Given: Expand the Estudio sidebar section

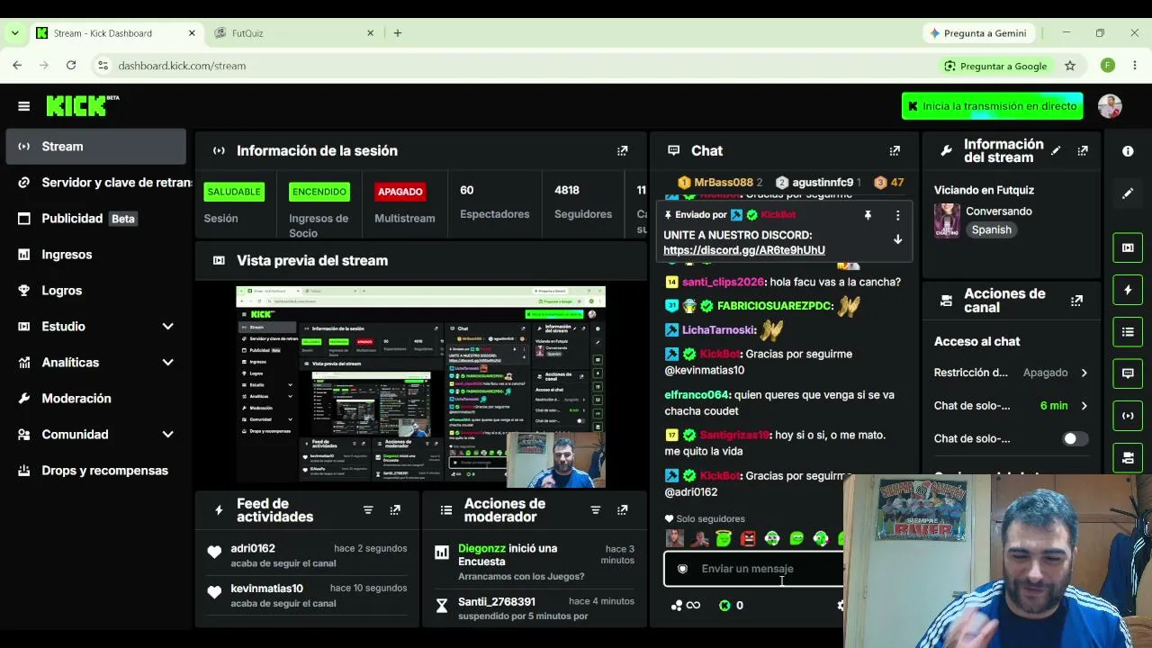Looking at the screenshot, I should pyautogui.click(x=167, y=327).
